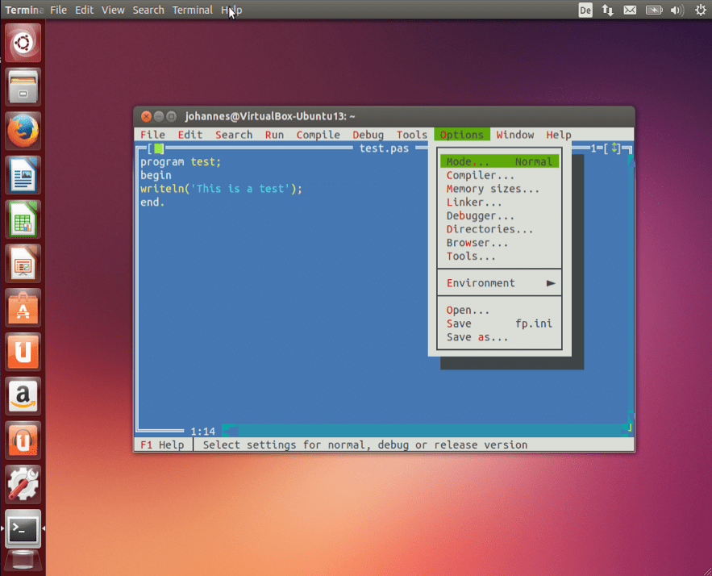Close the highlighted Options menu header
Viewport: 712px width, 576px height.
coord(462,135)
